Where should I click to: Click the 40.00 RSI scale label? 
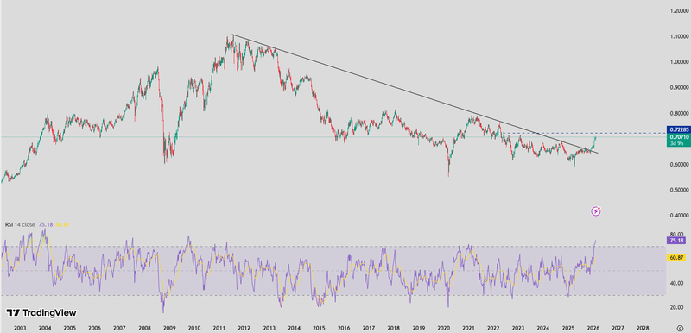[676, 283]
